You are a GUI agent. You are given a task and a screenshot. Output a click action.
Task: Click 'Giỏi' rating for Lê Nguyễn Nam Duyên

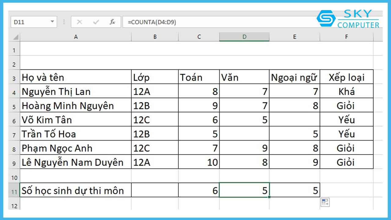346,162
